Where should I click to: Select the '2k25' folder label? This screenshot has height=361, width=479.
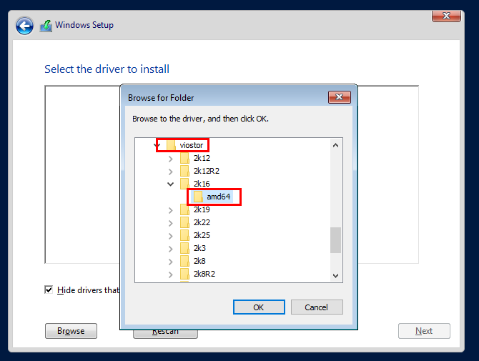click(202, 235)
